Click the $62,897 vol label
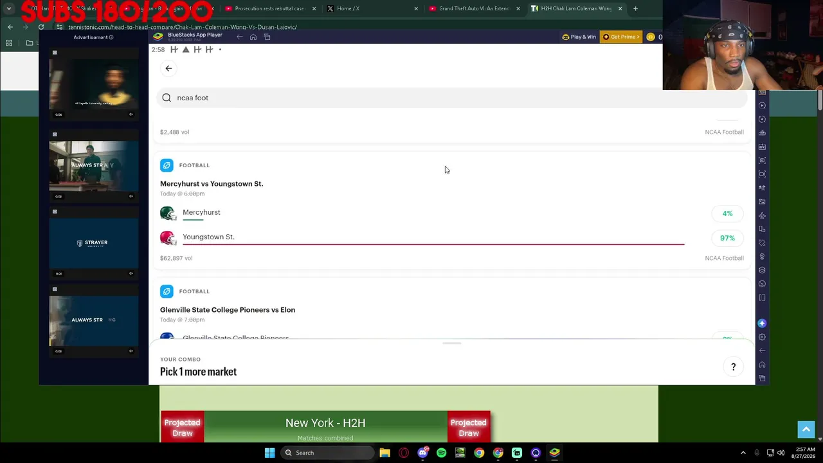This screenshot has width=823, height=463. coord(176,258)
